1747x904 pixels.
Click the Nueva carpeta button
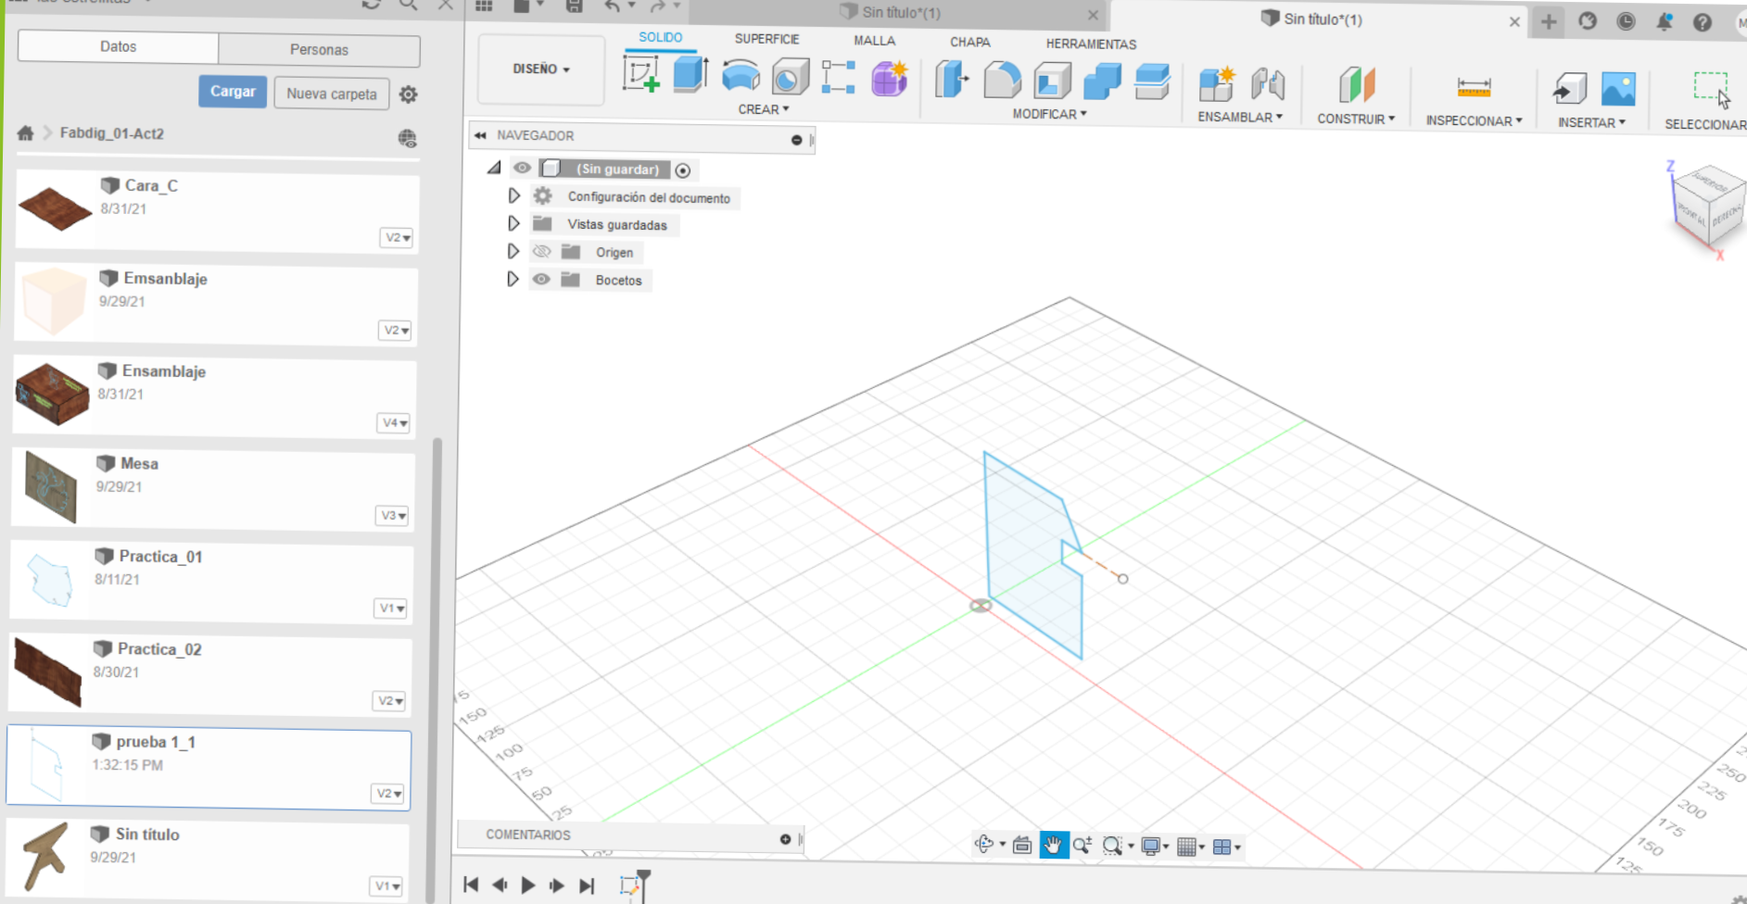[x=332, y=94]
